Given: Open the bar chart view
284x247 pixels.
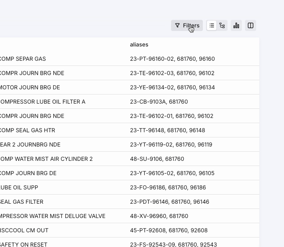Looking at the screenshot, I should pyautogui.click(x=236, y=25).
